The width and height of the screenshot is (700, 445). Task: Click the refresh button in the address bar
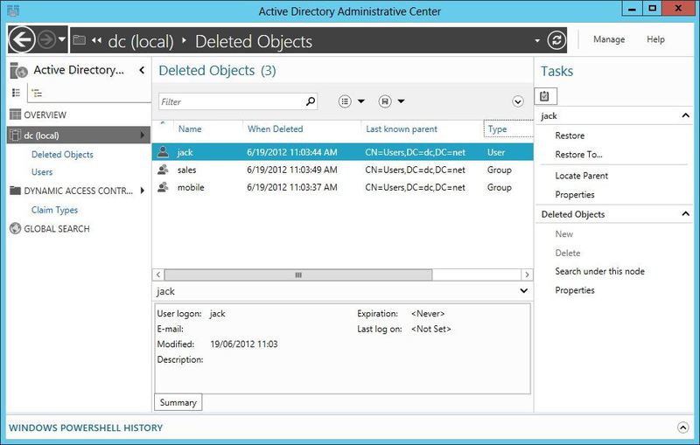(556, 40)
